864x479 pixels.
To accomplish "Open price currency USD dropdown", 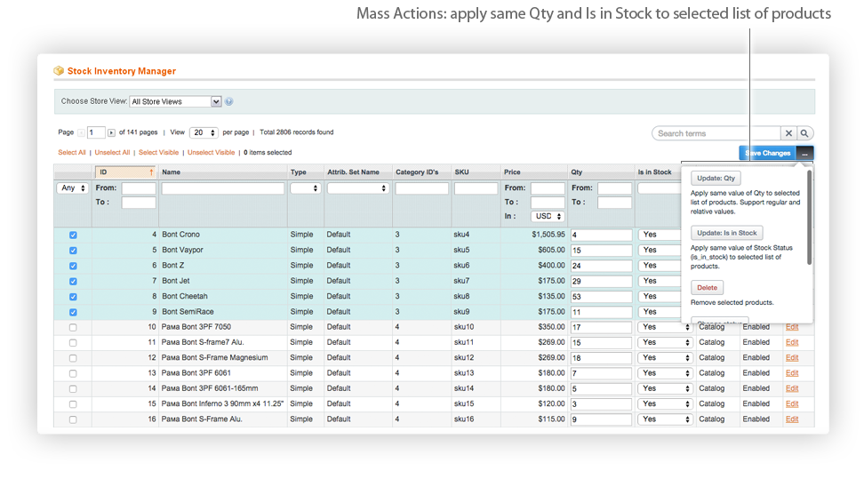I will (548, 216).
